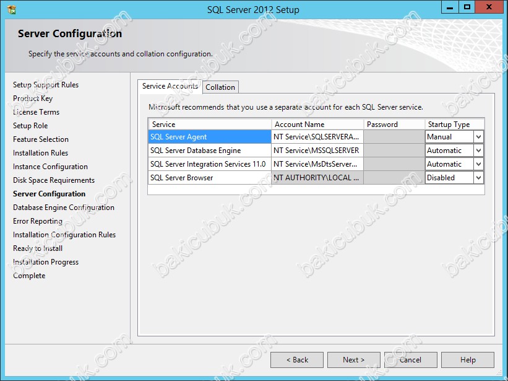Maximize the SQL Server 2012 Setup window

467,7
